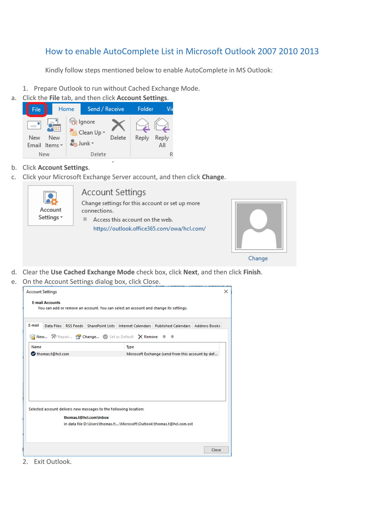Click the Close button in the dialog

216,450
